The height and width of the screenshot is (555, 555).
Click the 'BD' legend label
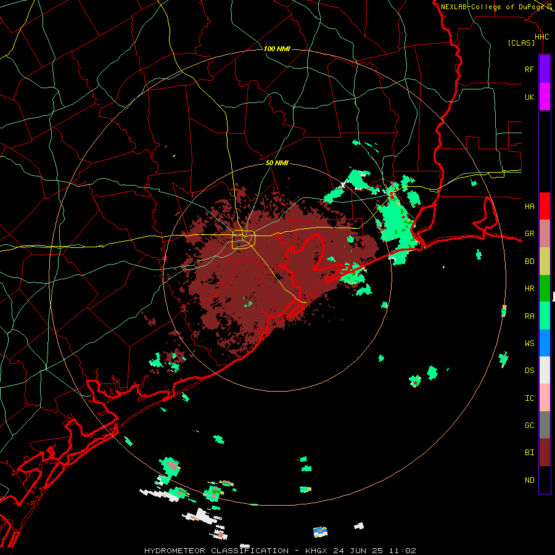(x=529, y=261)
